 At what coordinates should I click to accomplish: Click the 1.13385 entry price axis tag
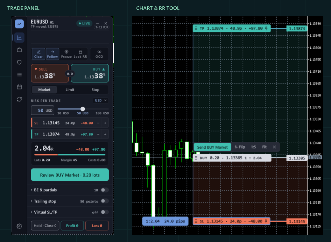297,158
